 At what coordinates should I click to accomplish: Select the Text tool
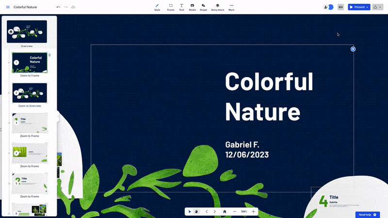pyautogui.click(x=181, y=7)
